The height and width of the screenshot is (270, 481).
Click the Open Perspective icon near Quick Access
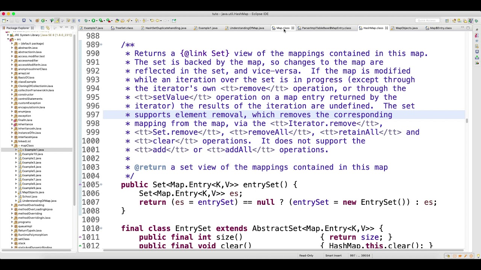[447, 21]
